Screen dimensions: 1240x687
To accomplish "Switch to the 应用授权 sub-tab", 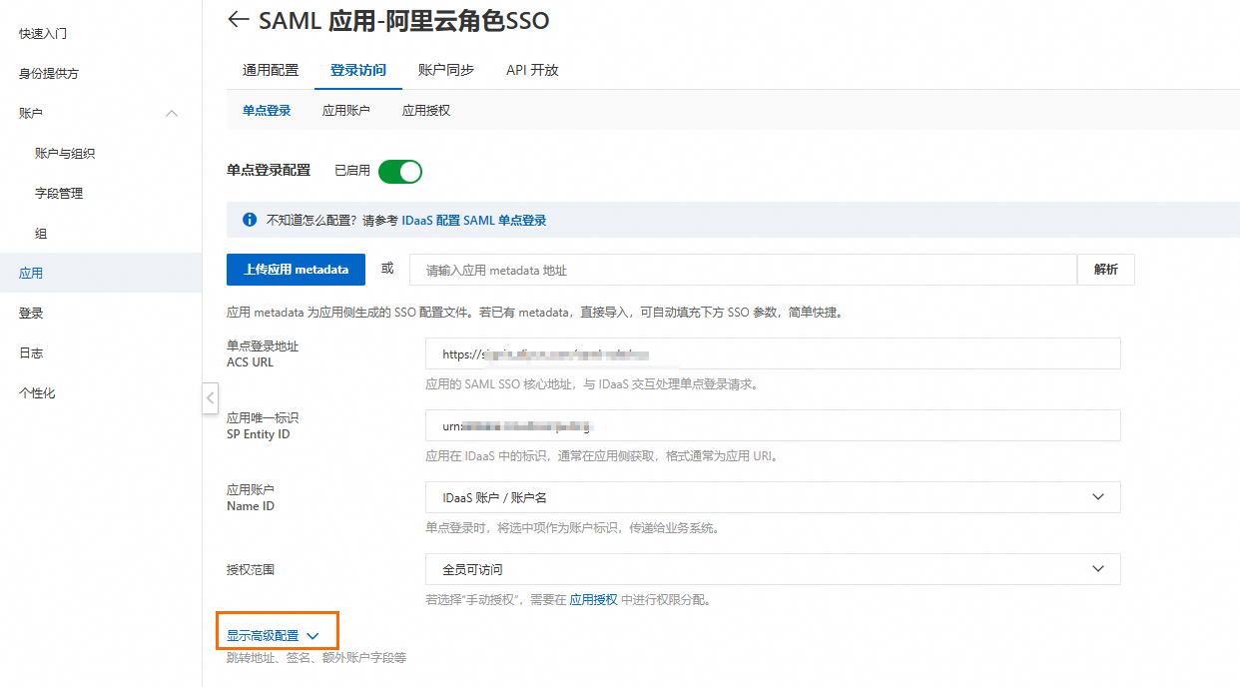I will coord(426,111).
